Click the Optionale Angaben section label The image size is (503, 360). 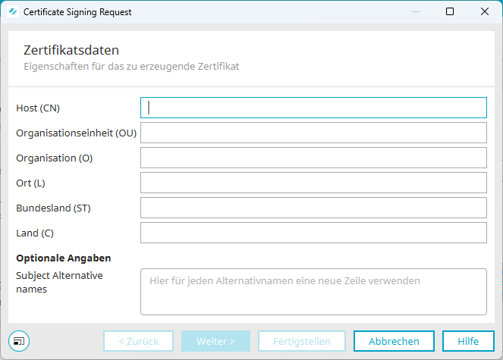pos(64,258)
